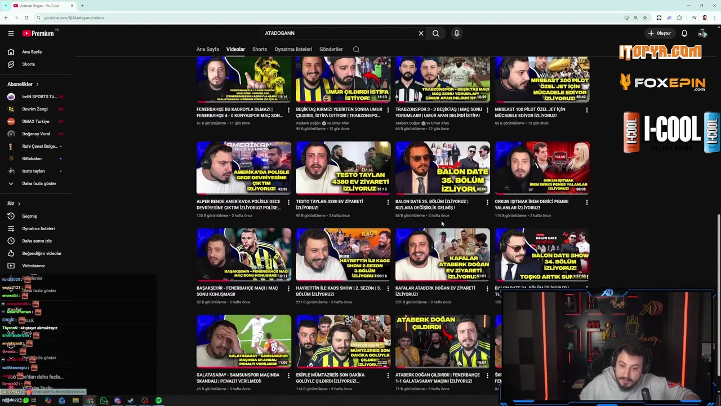Open beIN SPORTS Türkiye subscription channel

pos(35,96)
